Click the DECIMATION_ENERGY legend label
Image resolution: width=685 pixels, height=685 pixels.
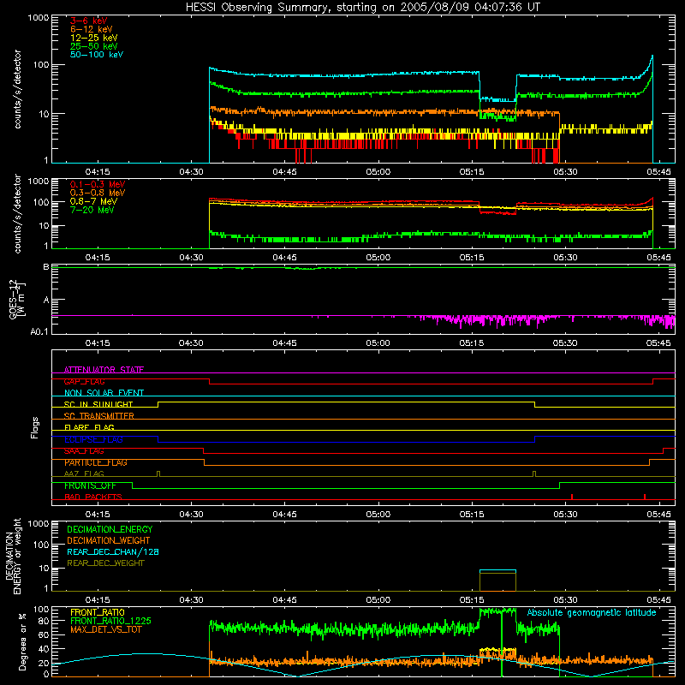[x=110, y=529]
